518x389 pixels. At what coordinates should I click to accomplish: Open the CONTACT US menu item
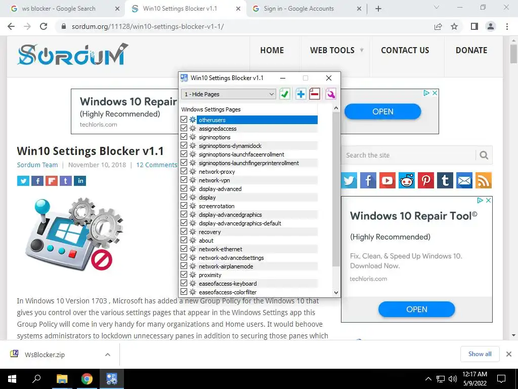pos(405,50)
